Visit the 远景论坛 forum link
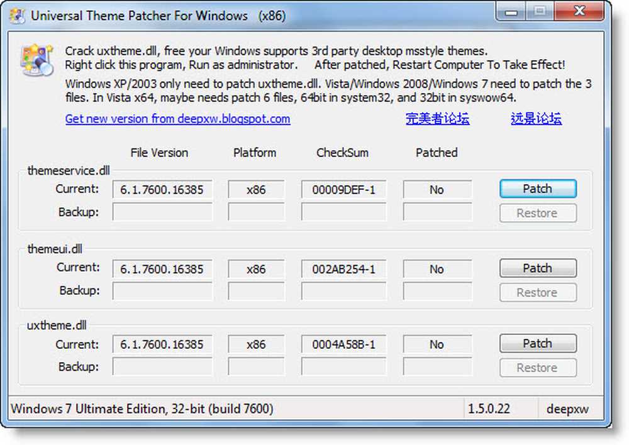Image resolution: width=629 pixels, height=445 pixels. pos(536,119)
